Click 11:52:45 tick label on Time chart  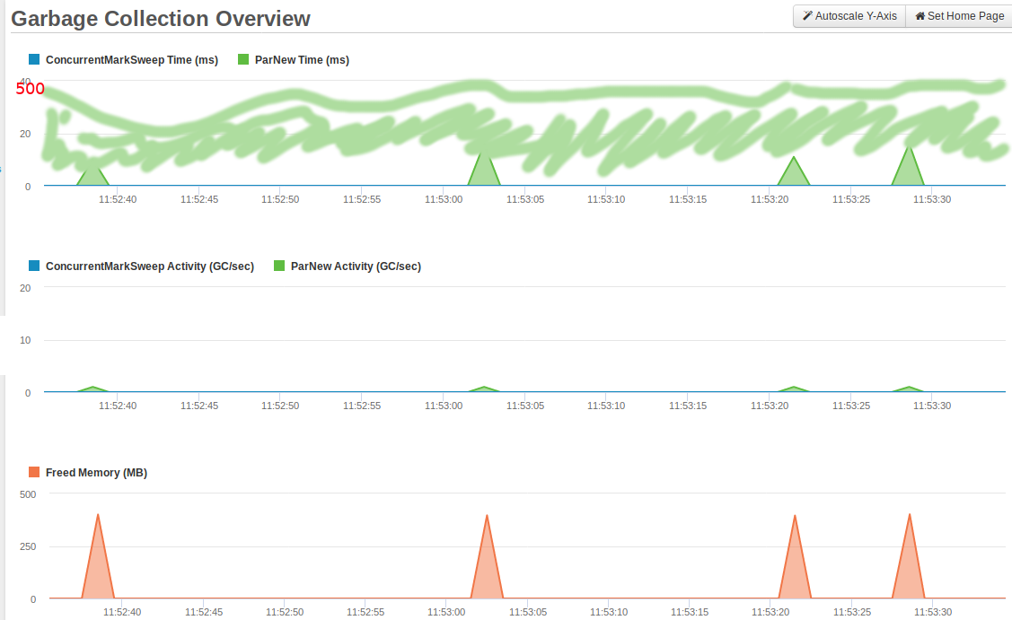(x=199, y=199)
